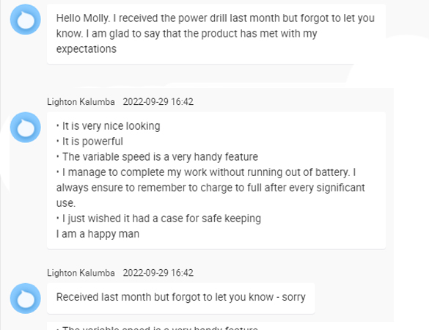This screenshot has height=330, width=440.
Task: Click the 'I am a happy man' text
Action: point(98,234)
